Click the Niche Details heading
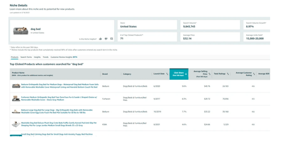283x142 pixels. pyautogui.click(x=19, y=5)
